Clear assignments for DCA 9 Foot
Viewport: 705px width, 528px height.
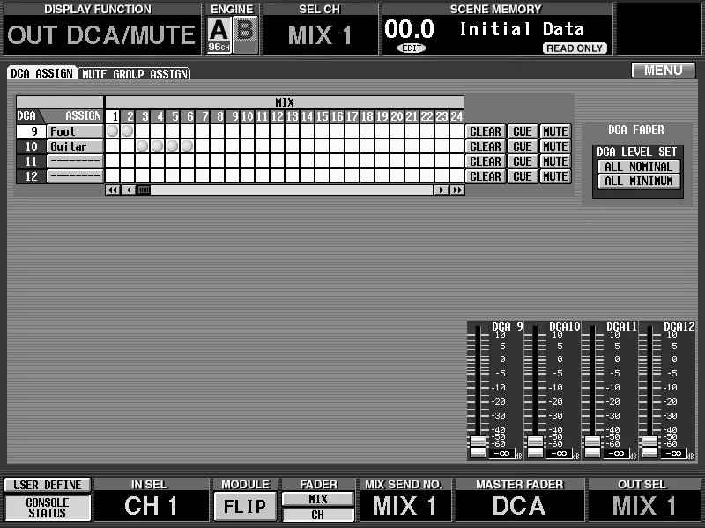pos(486,131)
